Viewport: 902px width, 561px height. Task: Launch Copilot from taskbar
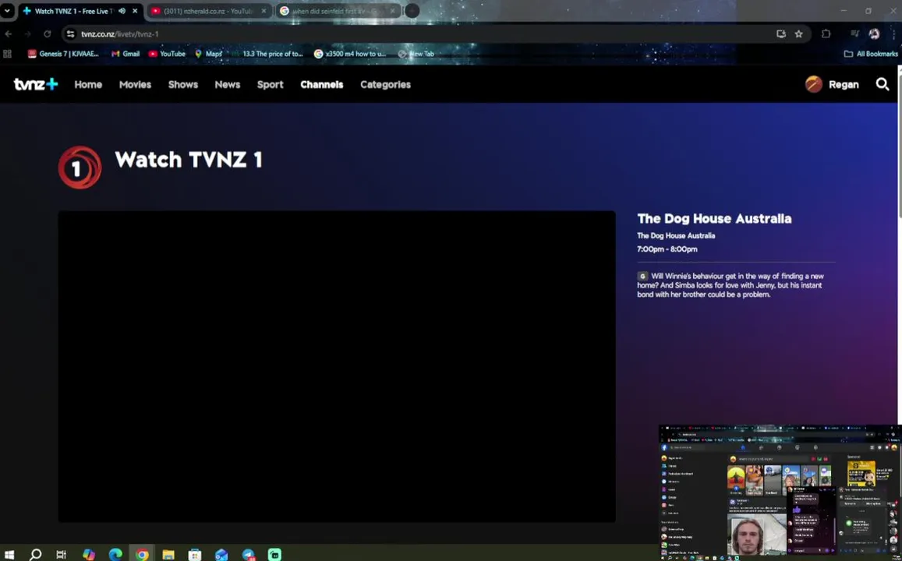click(x=89, y=555)
